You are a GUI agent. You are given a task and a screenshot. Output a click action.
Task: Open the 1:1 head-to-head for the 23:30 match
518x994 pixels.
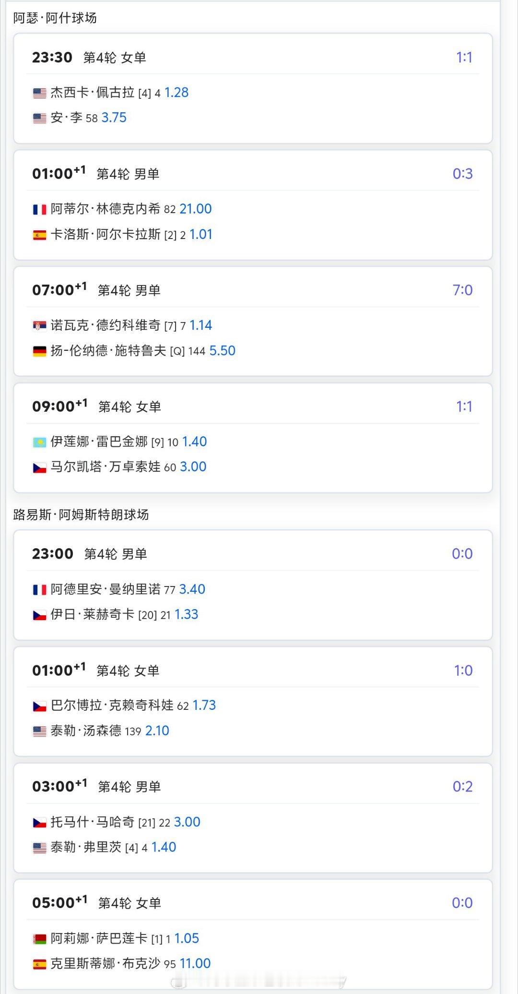(x=464, y=58)
